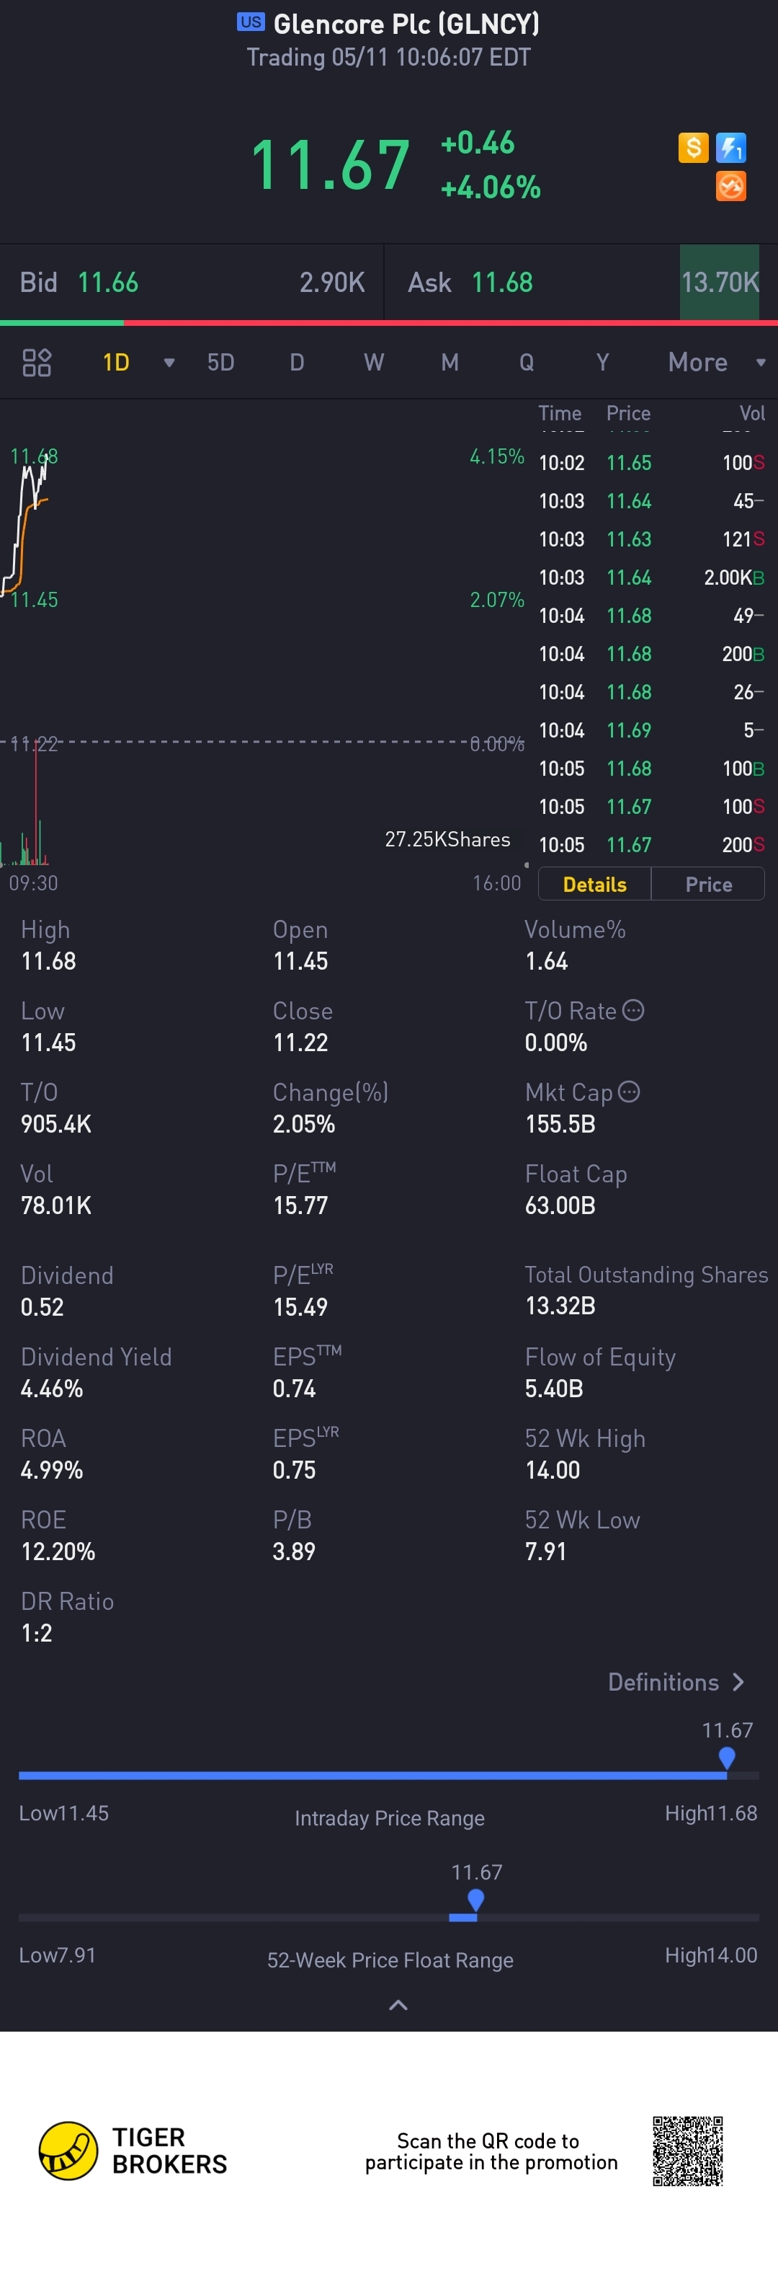Tap the orange chart badge icon
Image resolution: width=778 pixels, height=2271 pixels.
point(731,186)
